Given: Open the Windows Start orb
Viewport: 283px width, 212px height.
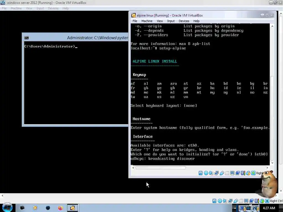Looking at the screenshot, I should (x=7, y=208).
